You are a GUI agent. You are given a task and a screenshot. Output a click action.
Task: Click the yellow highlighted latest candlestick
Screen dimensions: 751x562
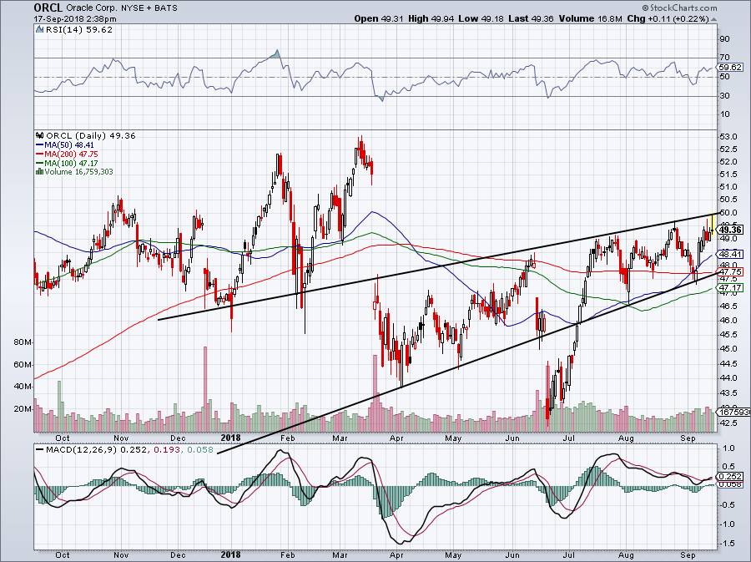(713, 225)
